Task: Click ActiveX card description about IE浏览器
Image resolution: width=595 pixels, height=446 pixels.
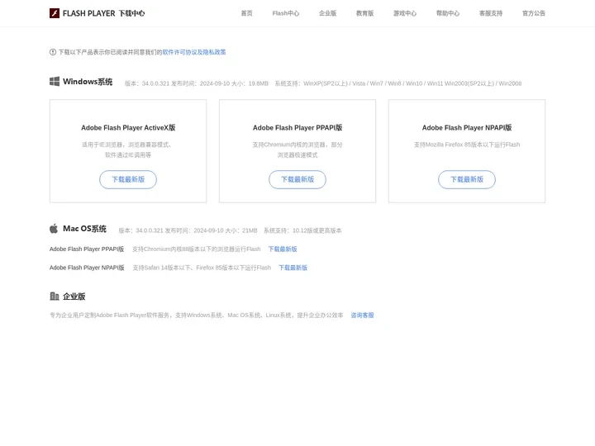Action: click(128, 149)
